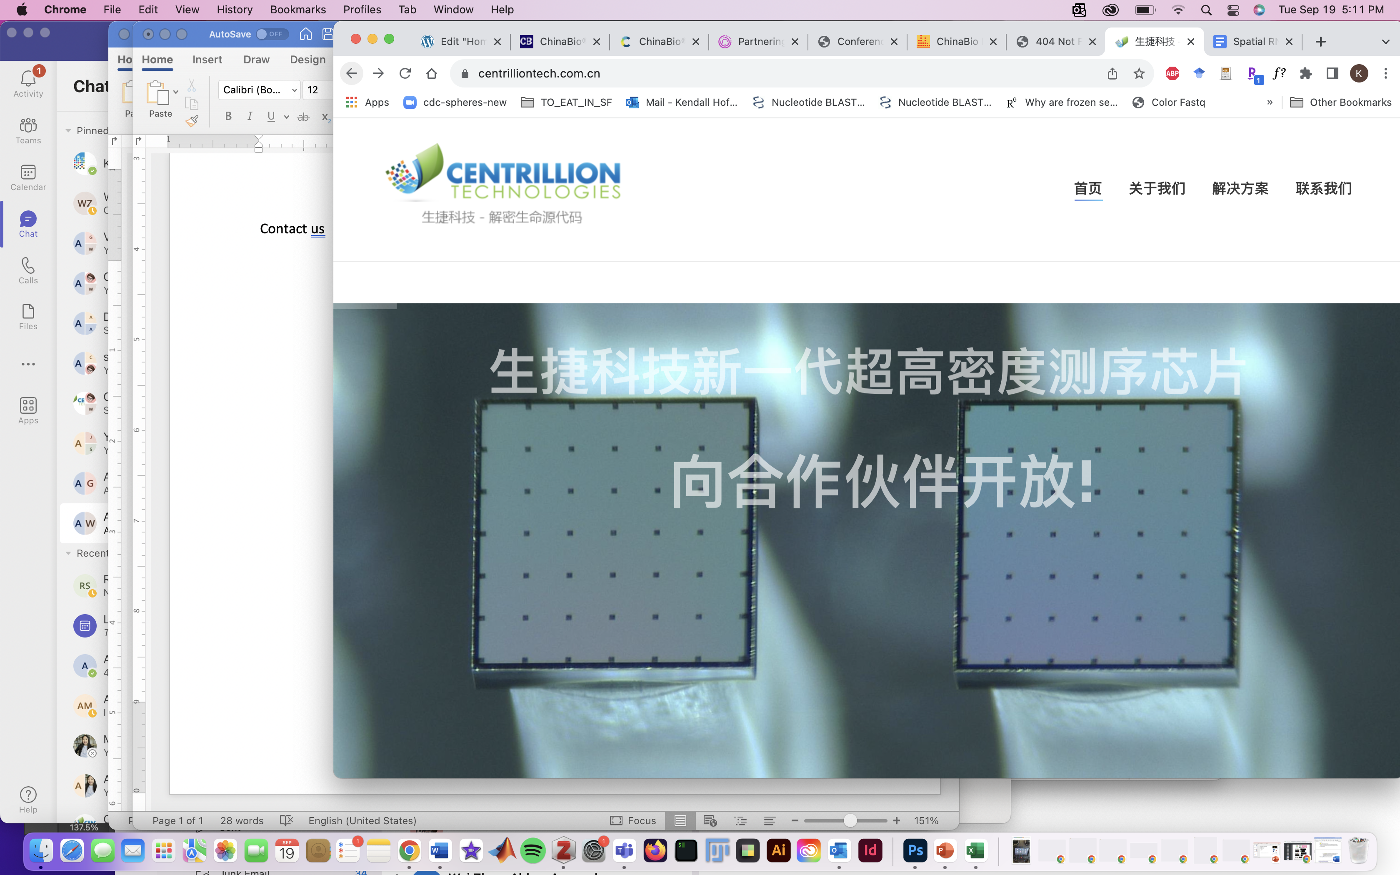Screen dimensions: 1400x875
Task: Click 首页 navigation link
Action: [x=1088, y=188]
